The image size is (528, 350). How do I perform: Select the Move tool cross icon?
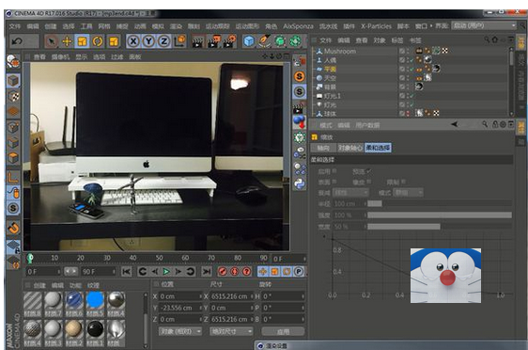coord(67,41)
